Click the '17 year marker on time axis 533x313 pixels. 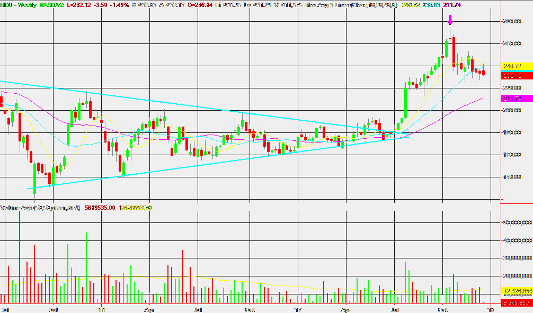[x=297, y=308]
